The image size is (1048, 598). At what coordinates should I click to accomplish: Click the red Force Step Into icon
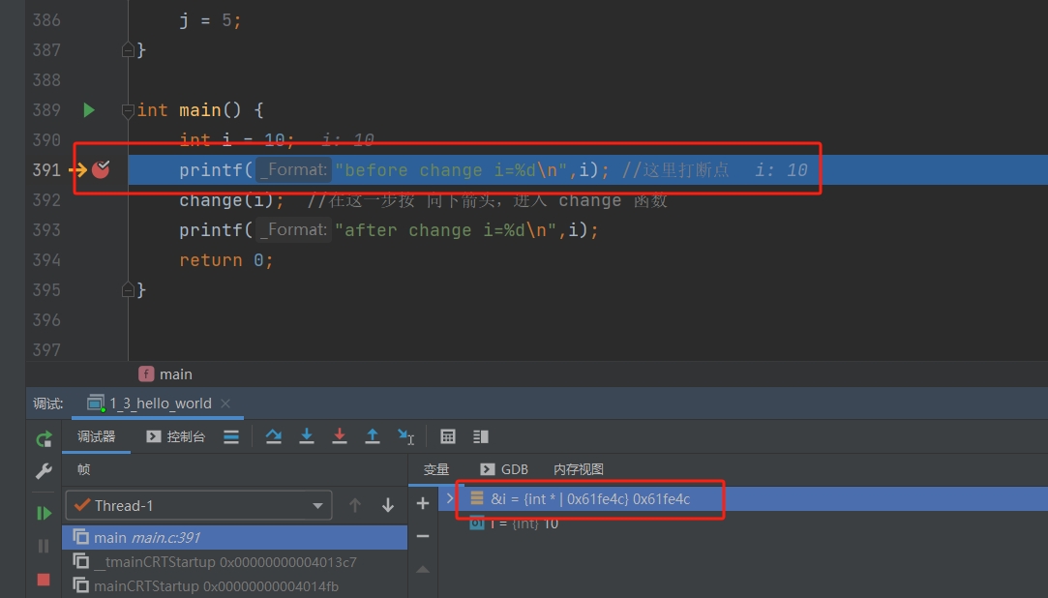(340, 436)
